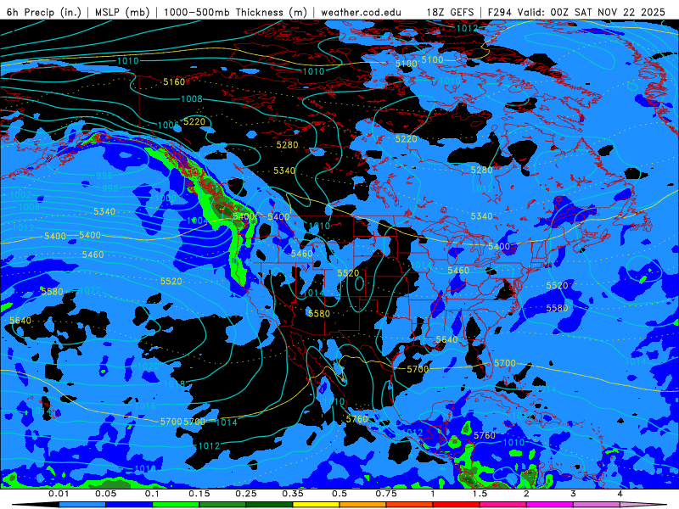The image size is (679, 509).
Task: Click the '0.15' legend value
Action: (199, 494)
